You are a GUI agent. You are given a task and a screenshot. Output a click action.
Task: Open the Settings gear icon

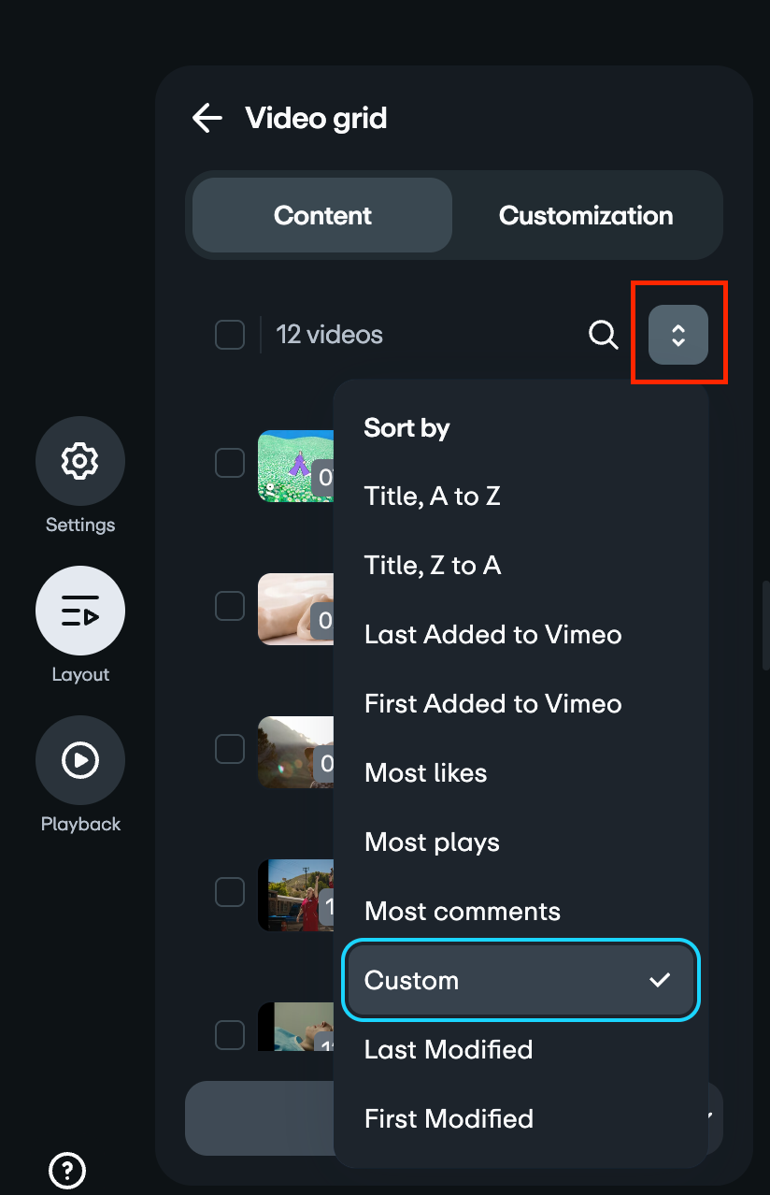coord(80,461)
